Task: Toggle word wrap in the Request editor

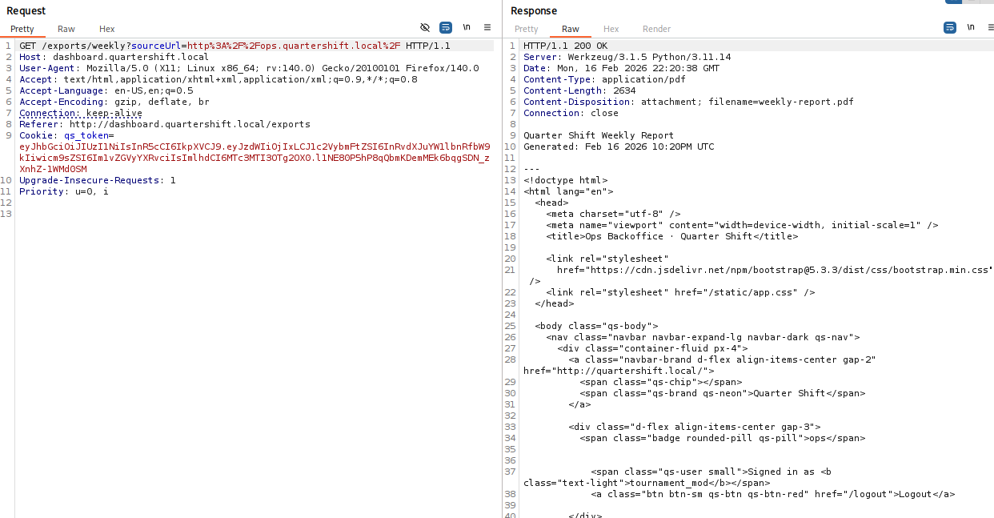Action: click(x=446, y=27)
